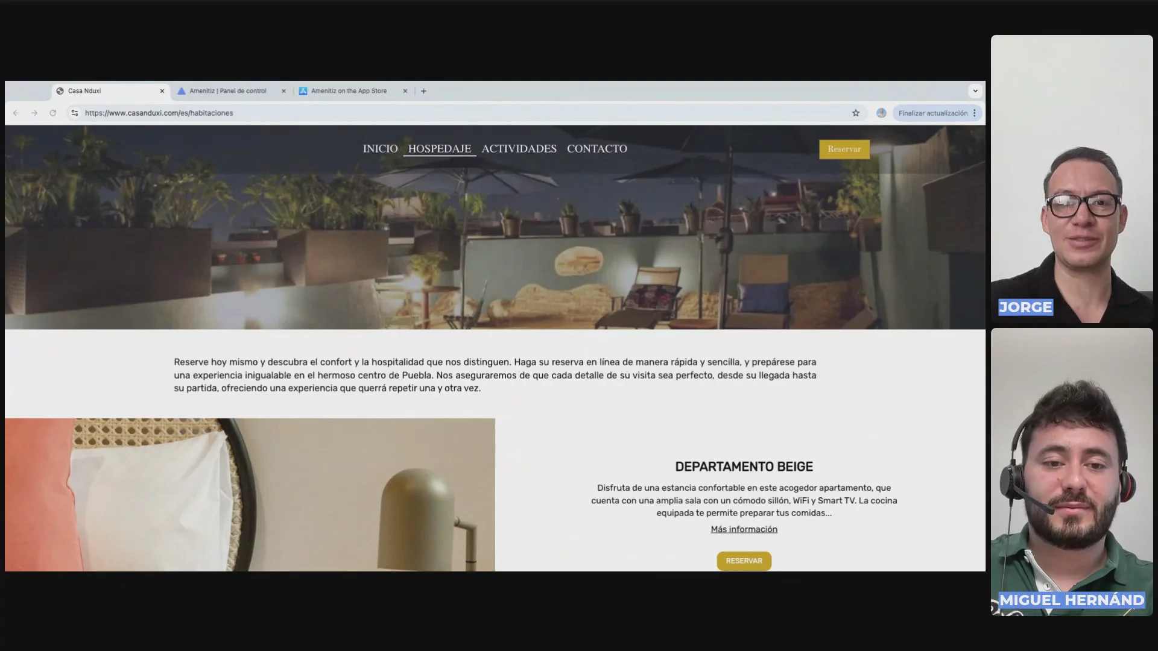This screenshot has height=651, width=1158.
Task: Select Miguel Hernánd's video tile
Action: coord(1072,471)
